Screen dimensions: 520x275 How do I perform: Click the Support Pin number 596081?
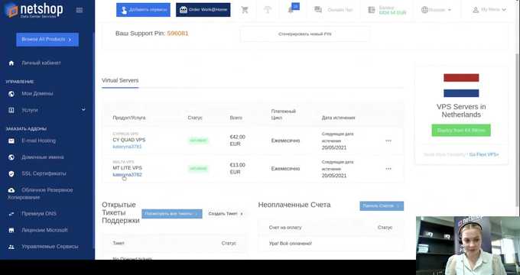pos(177,34)
